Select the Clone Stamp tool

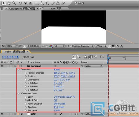click(x=58, y=3)
